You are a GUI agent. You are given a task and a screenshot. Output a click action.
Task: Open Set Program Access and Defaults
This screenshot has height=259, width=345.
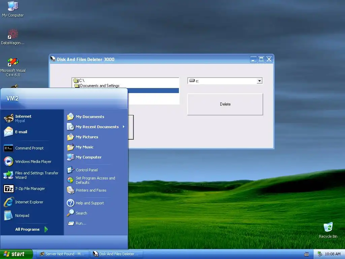(96, 180)
